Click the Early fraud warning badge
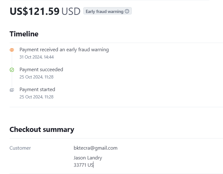This screenshot has height=174, width=223. [107, 11]
